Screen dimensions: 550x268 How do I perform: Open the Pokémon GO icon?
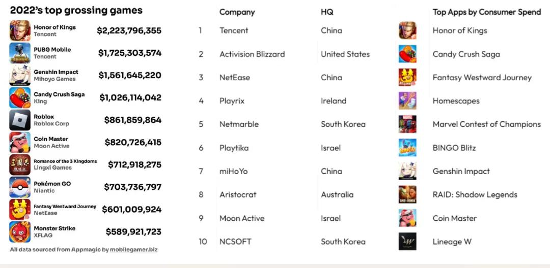[x=20, y=187]
